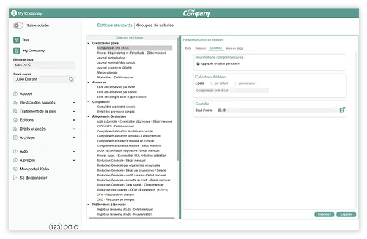The height and width of the screenshot is (239, 367).
Task: Collapse the Prélèvement à la source group
Action: coord(89,205)
